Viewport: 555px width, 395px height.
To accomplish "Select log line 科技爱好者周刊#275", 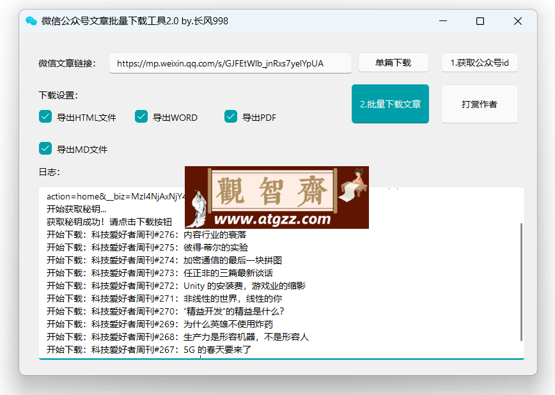I will coord(147,247).
